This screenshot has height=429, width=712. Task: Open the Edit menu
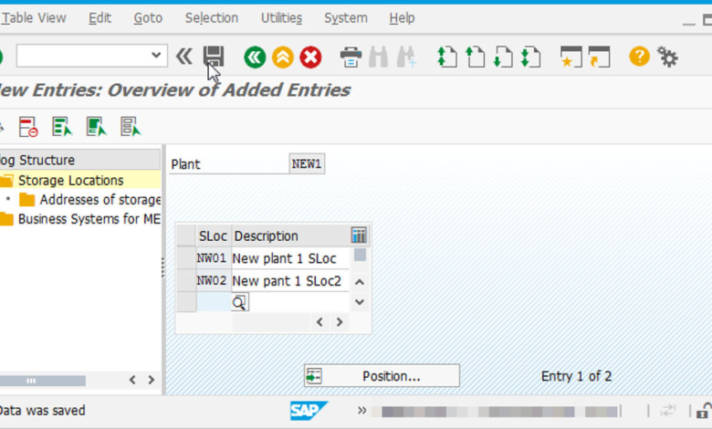[x=99, y=17]
